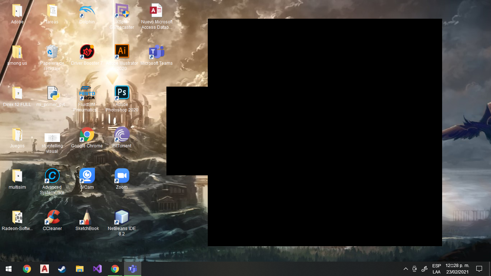Select the Papelera de reciclaje icon

click(52, 58)
